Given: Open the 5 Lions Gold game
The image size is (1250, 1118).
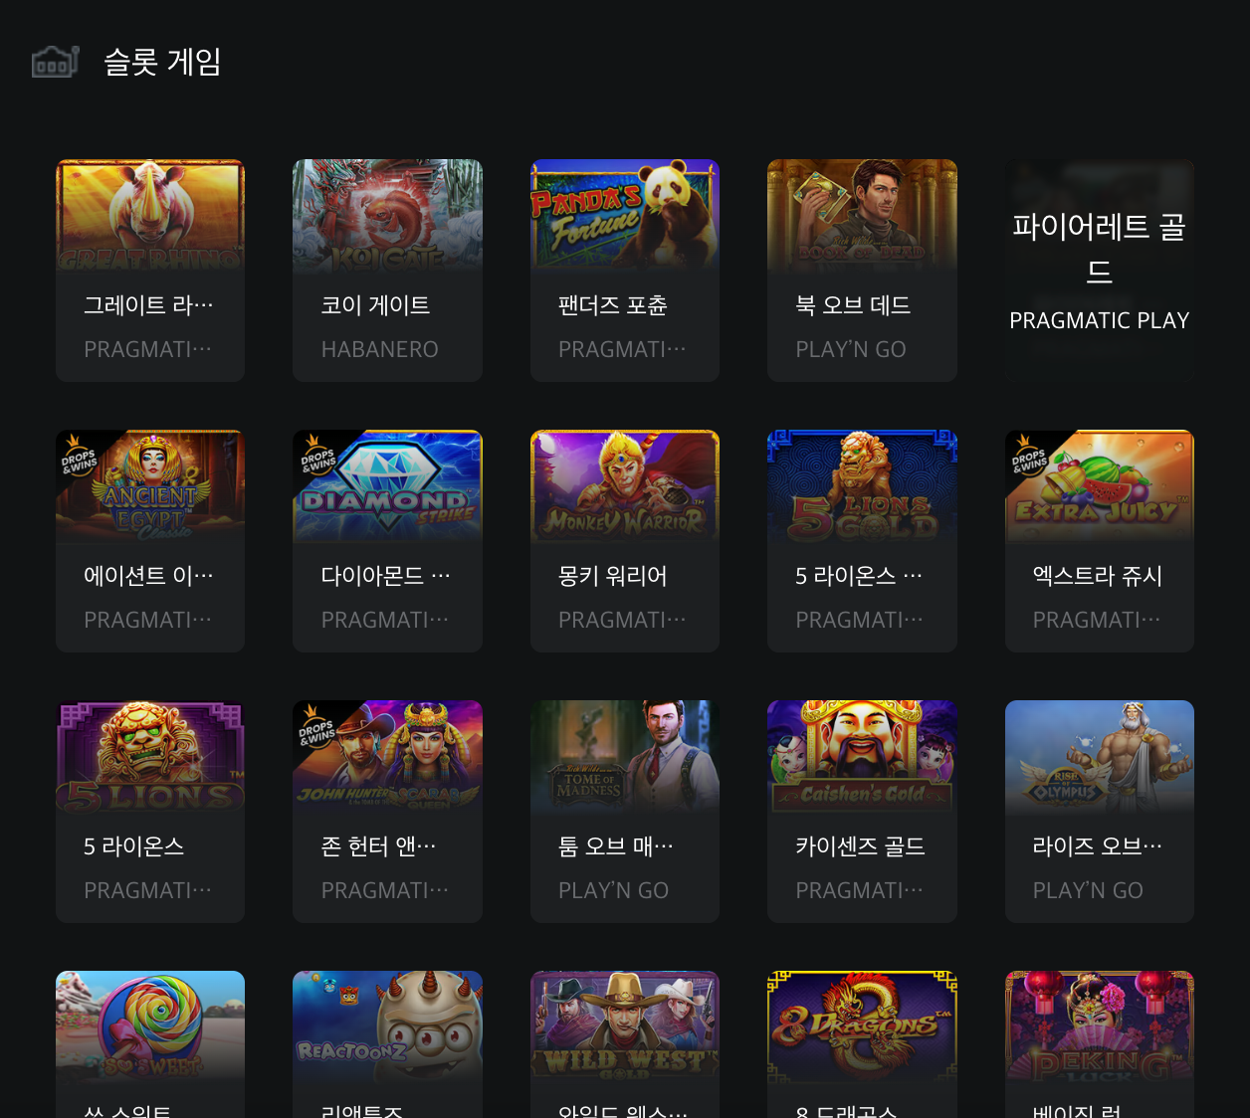Looking at the screenshot, I should pos(862,541).
